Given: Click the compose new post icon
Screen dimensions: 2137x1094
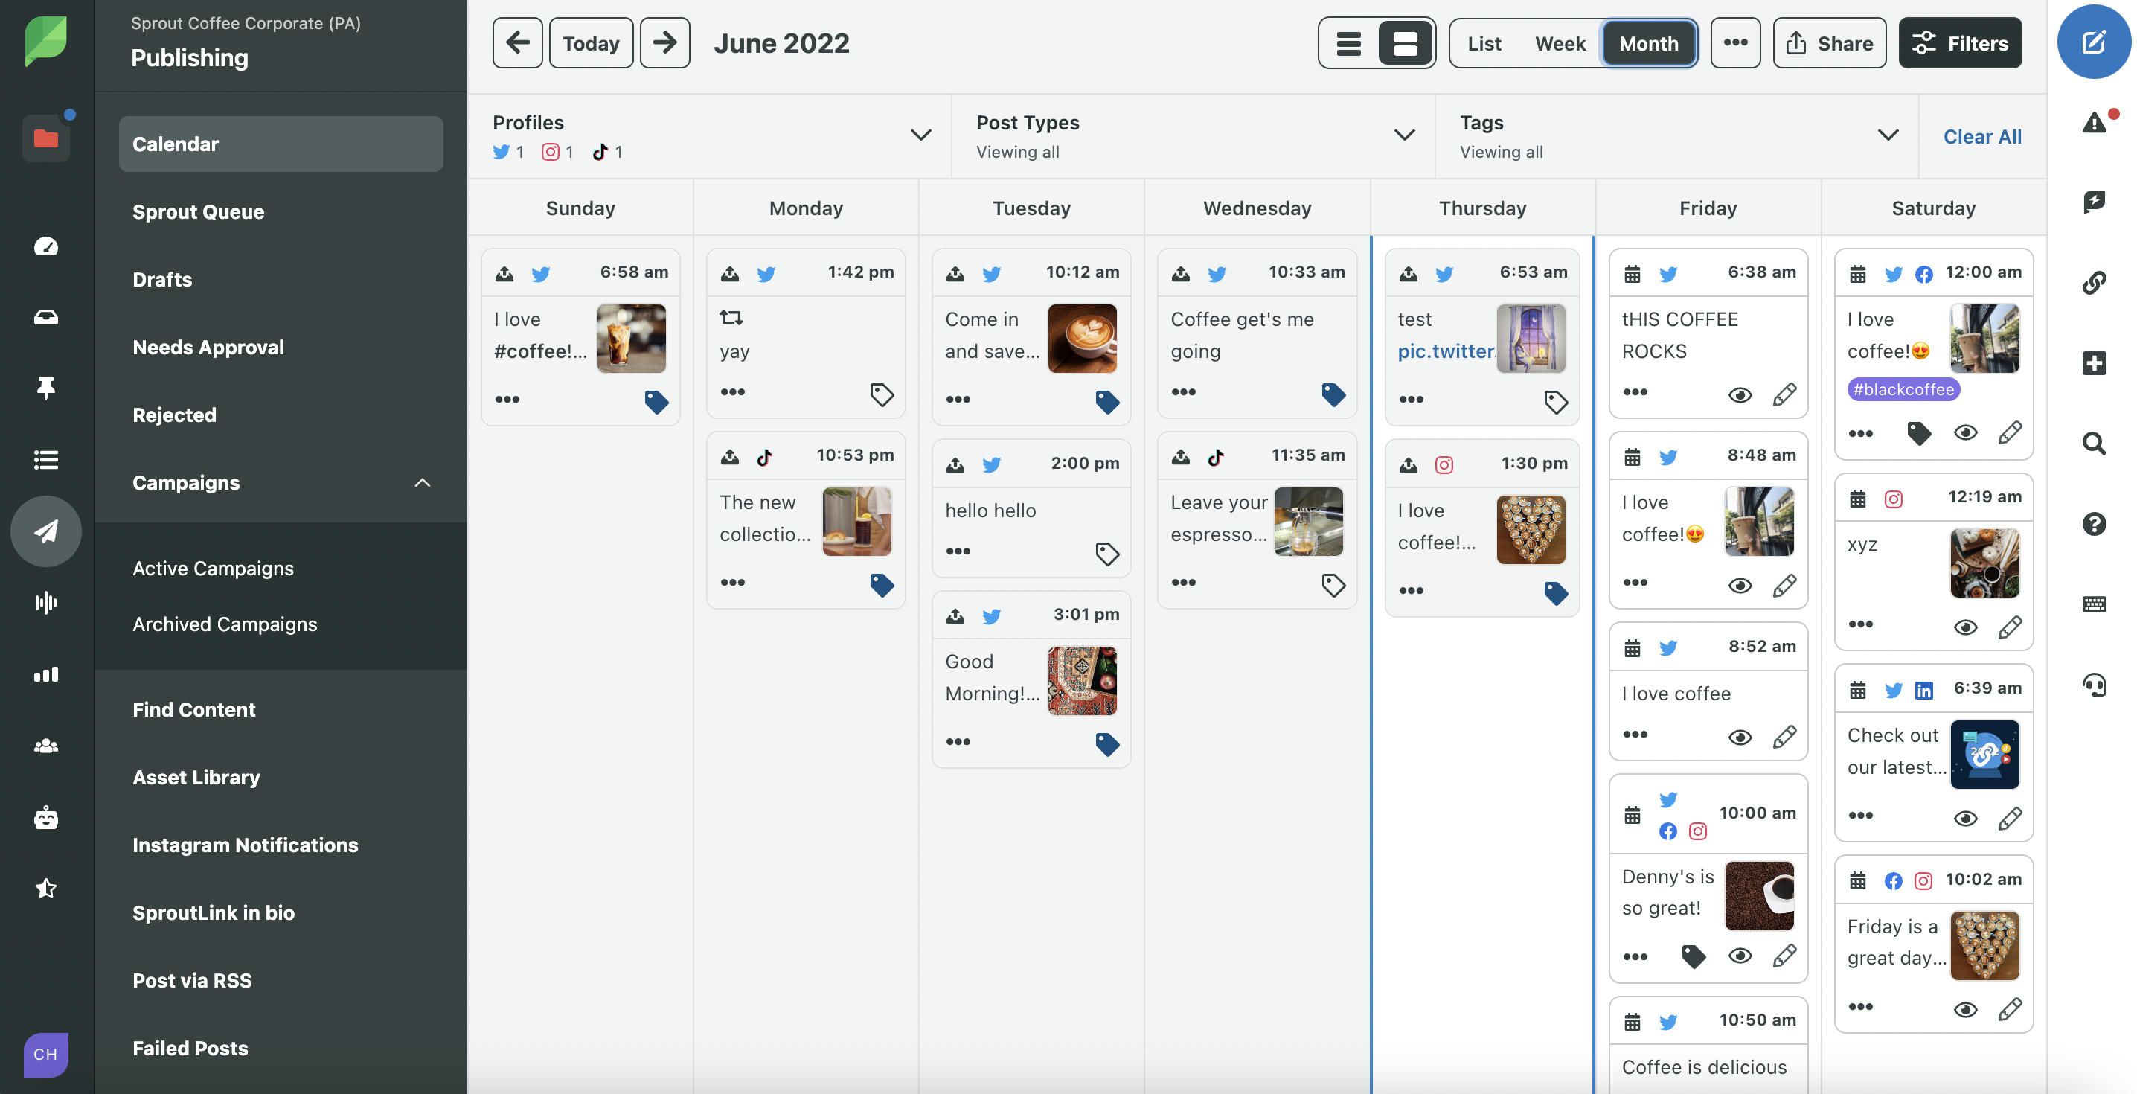Looking at the screenshot, I should click(2092, 40).
